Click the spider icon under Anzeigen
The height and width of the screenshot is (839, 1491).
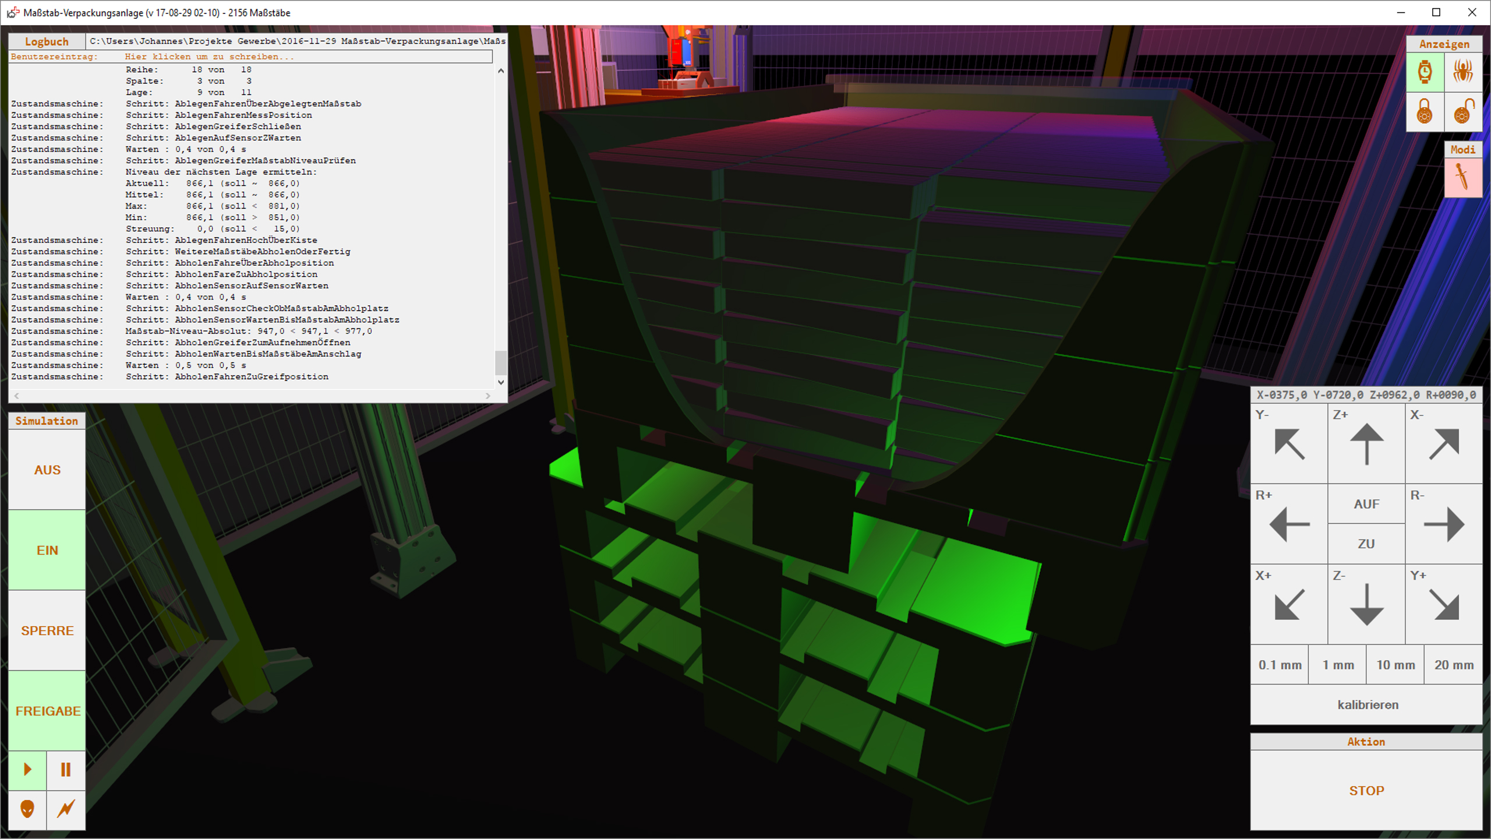(1463, 72)
